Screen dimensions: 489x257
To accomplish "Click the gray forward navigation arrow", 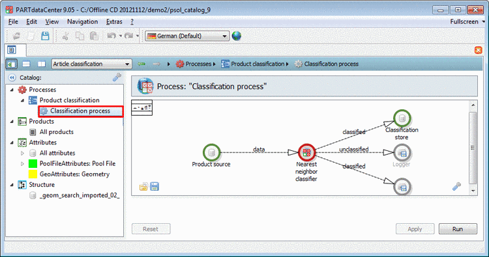I will pyautogui.click(x=156, y=64).
